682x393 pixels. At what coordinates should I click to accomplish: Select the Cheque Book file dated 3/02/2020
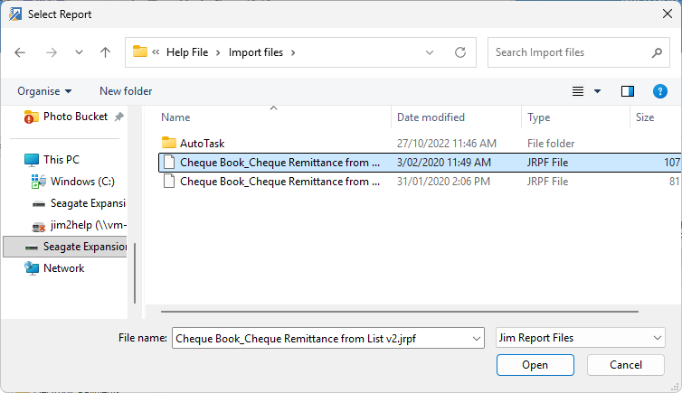coord(421,163)
